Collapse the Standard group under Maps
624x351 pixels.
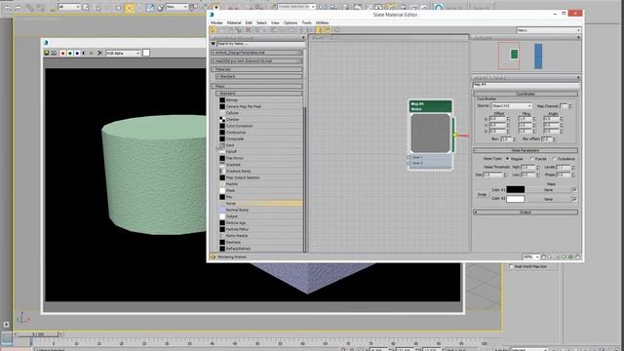pyautogui.click(x=259, y=94)
